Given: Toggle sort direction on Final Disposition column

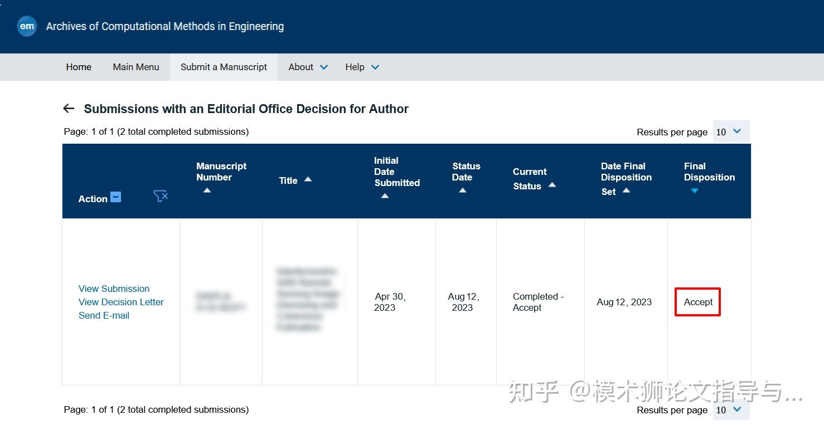Looking at the screenshot, I should coord(695,190).
